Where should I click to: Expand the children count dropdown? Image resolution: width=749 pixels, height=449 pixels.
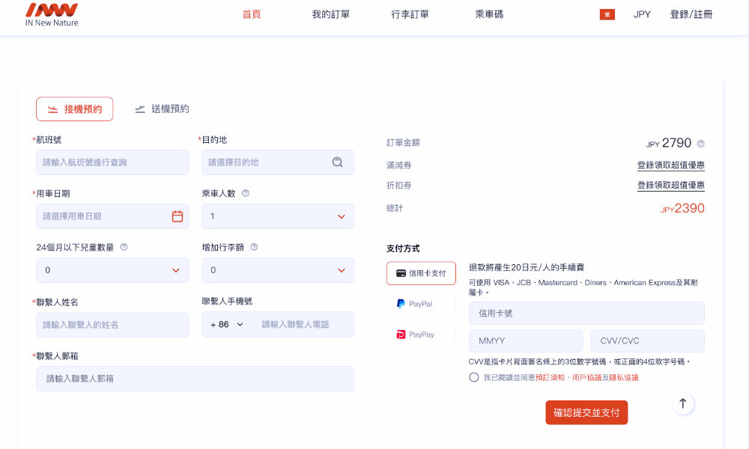point(113,270)
